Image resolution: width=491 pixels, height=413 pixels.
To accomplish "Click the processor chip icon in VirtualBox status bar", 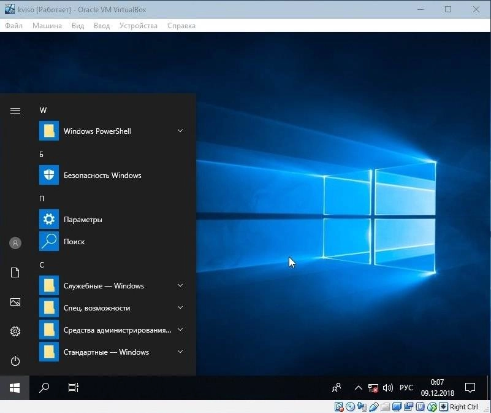I will [420, 407].
